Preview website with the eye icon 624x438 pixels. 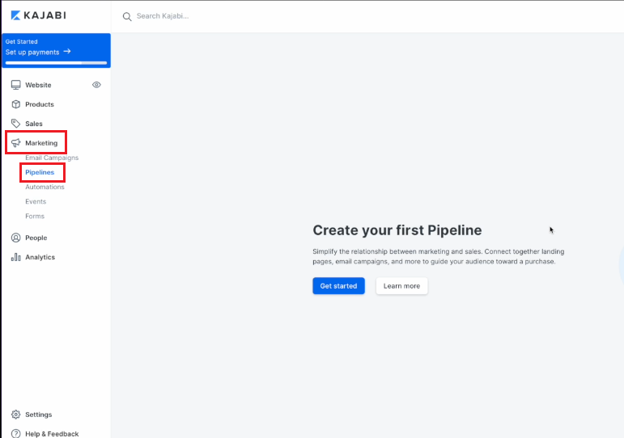[x=96, y=85]
